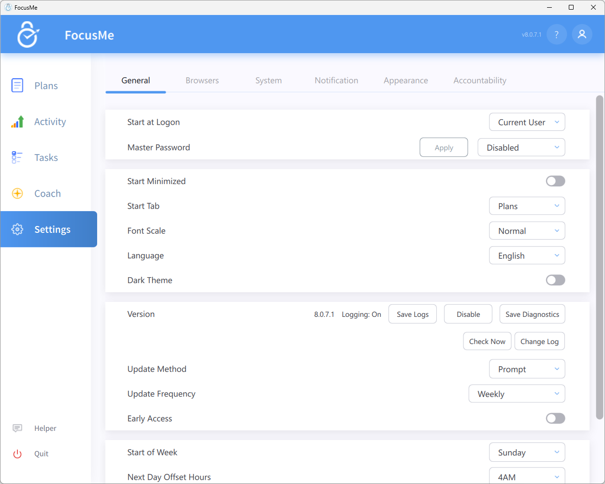Click the Plans document icon in sidebar
Screen dimensions: 605x484
17,85
